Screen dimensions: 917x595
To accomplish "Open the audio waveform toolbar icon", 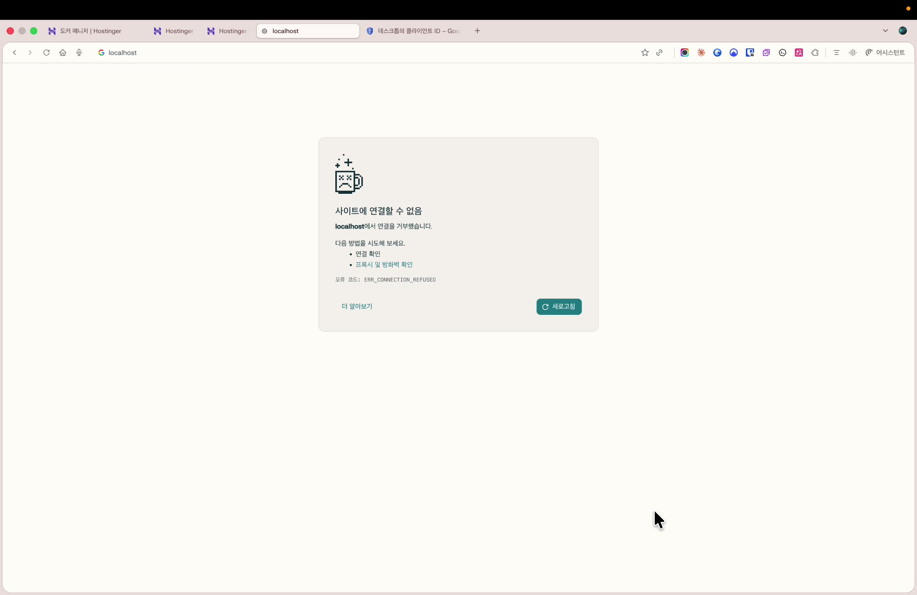I will 853,52.
